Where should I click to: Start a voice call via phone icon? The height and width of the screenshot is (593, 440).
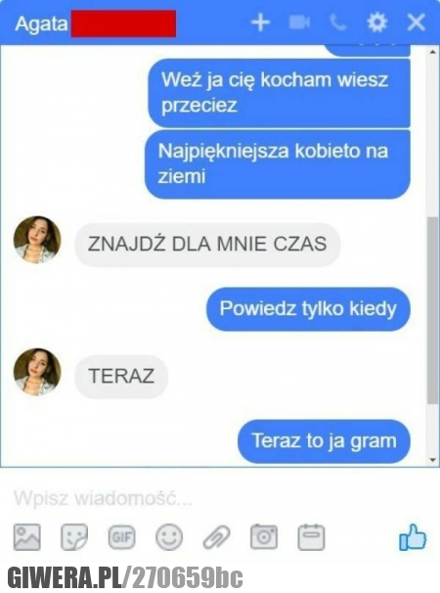point(338,23)
